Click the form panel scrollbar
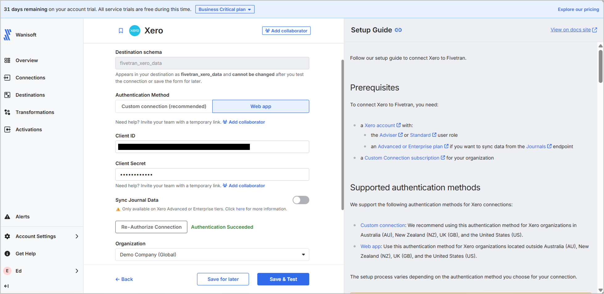The width and height of the screenshot is (604, 294). click(x=342, y=135)
